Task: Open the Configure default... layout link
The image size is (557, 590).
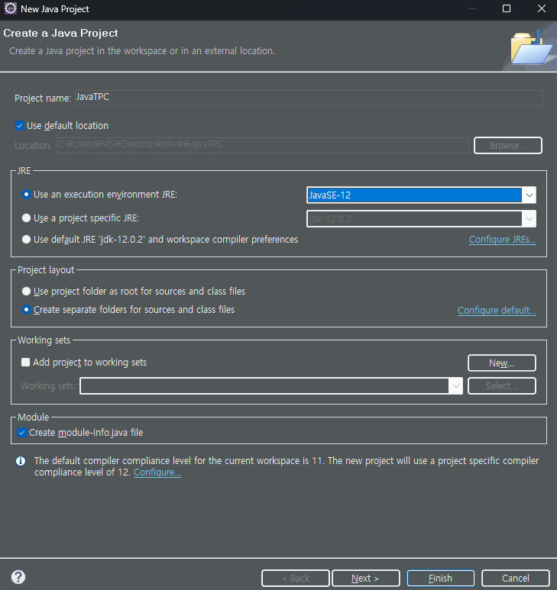Action: click(x=497, y=311)
